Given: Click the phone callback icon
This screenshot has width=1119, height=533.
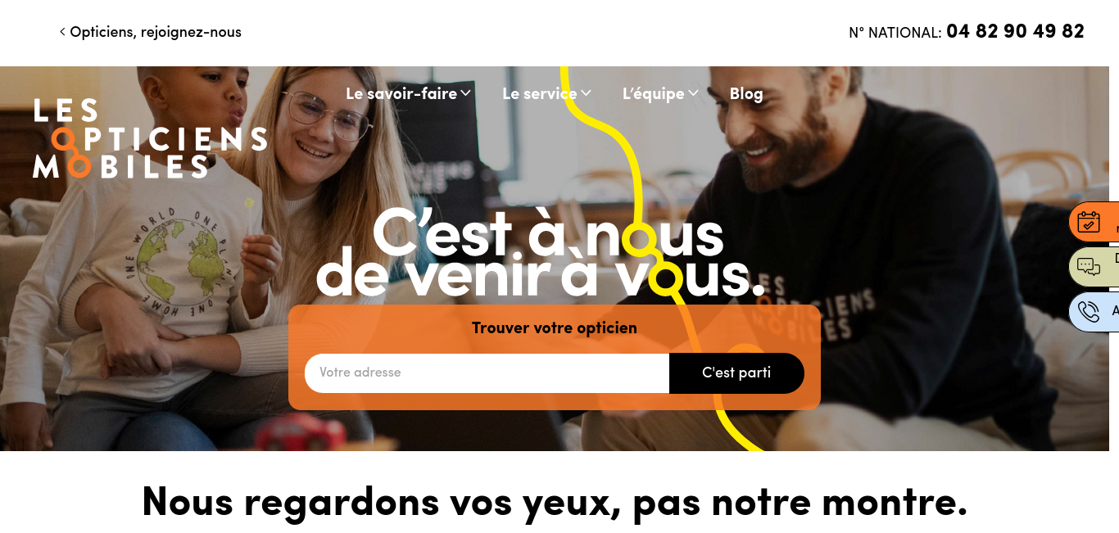Looking at the screenshot, I should [1088, 312].
